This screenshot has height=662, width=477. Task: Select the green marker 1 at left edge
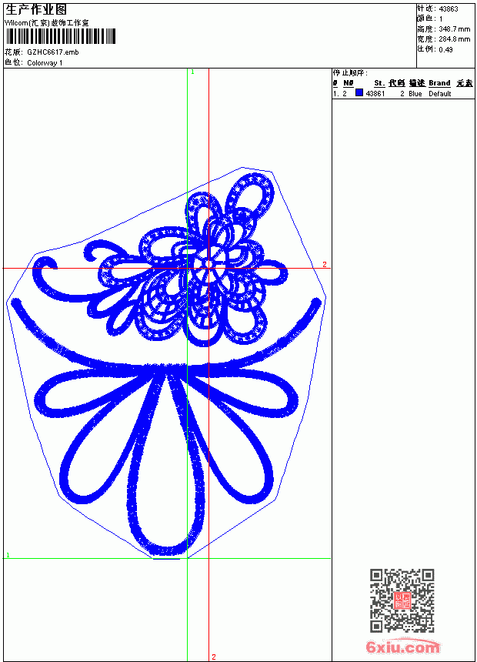8,555
